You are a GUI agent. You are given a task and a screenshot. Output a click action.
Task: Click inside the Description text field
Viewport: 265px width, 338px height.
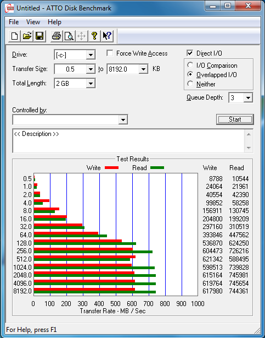coord(128,141)
